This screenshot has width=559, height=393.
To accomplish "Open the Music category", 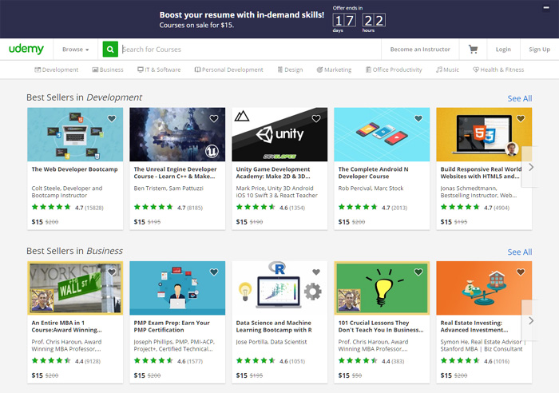I will (447, 69).
